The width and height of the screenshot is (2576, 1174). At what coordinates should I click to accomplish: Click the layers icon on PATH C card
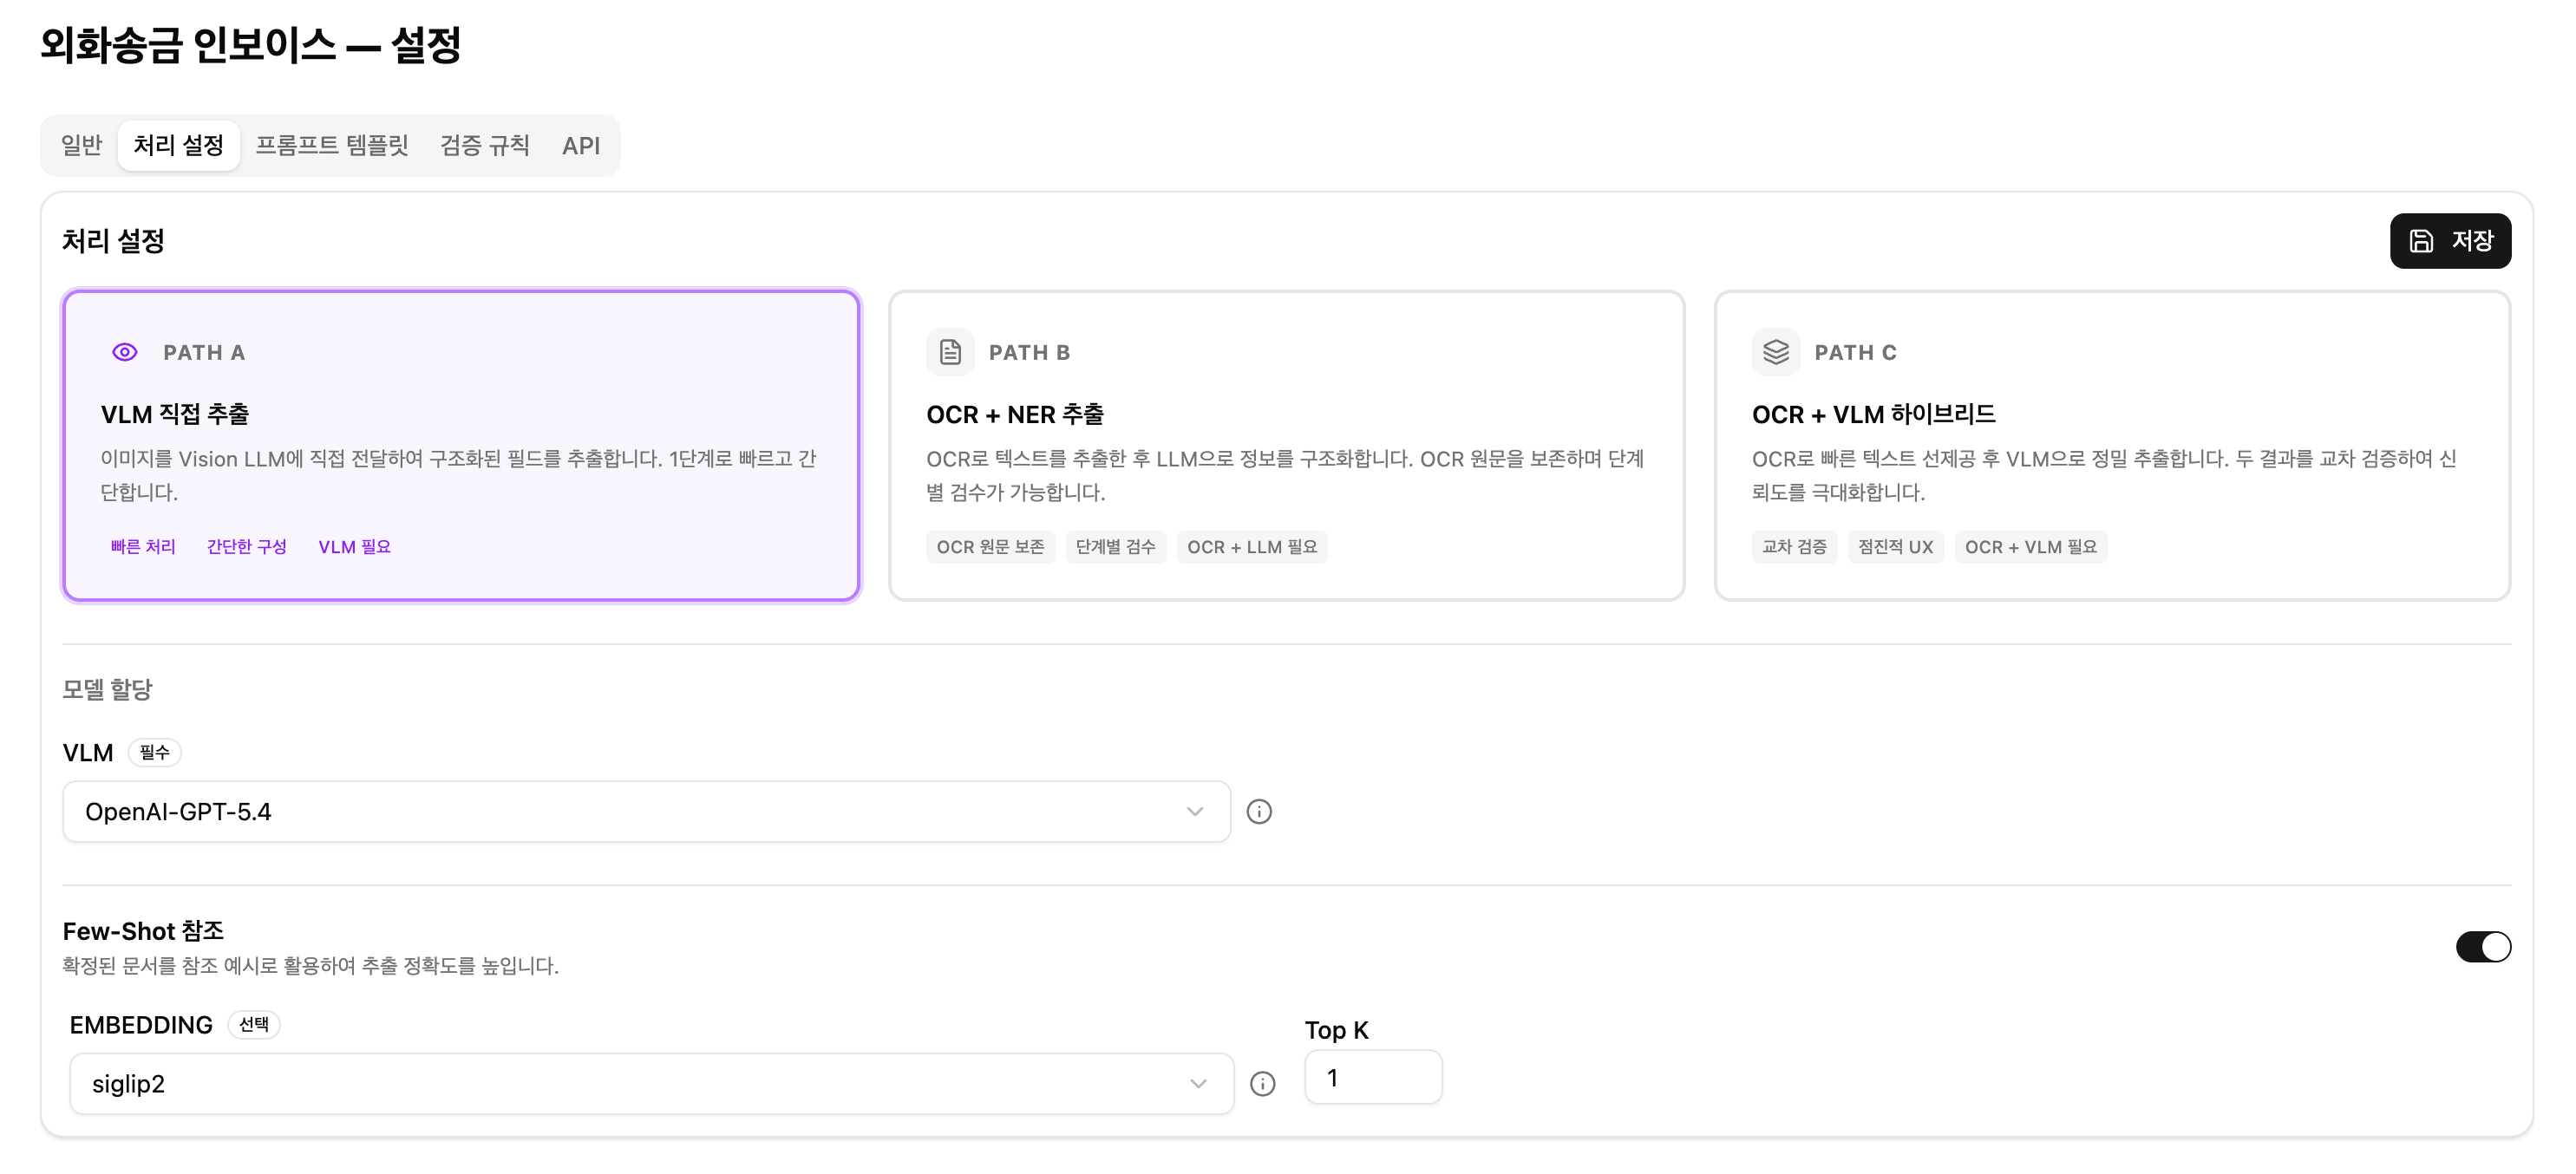click(x=1776, y=352)
